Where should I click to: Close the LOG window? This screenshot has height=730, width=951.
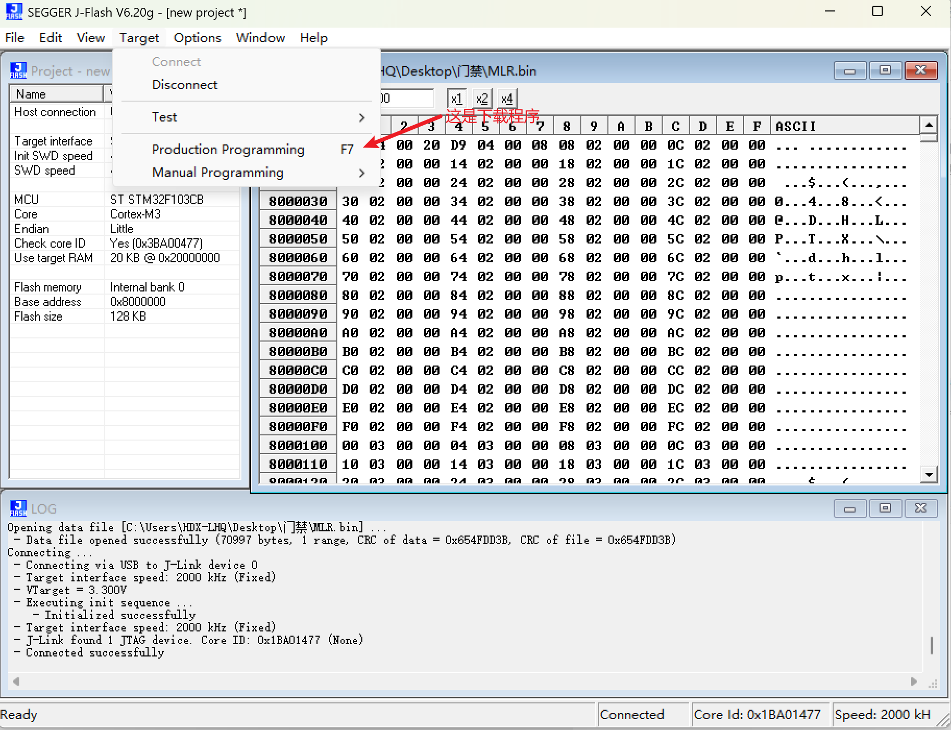click(921, 508)
